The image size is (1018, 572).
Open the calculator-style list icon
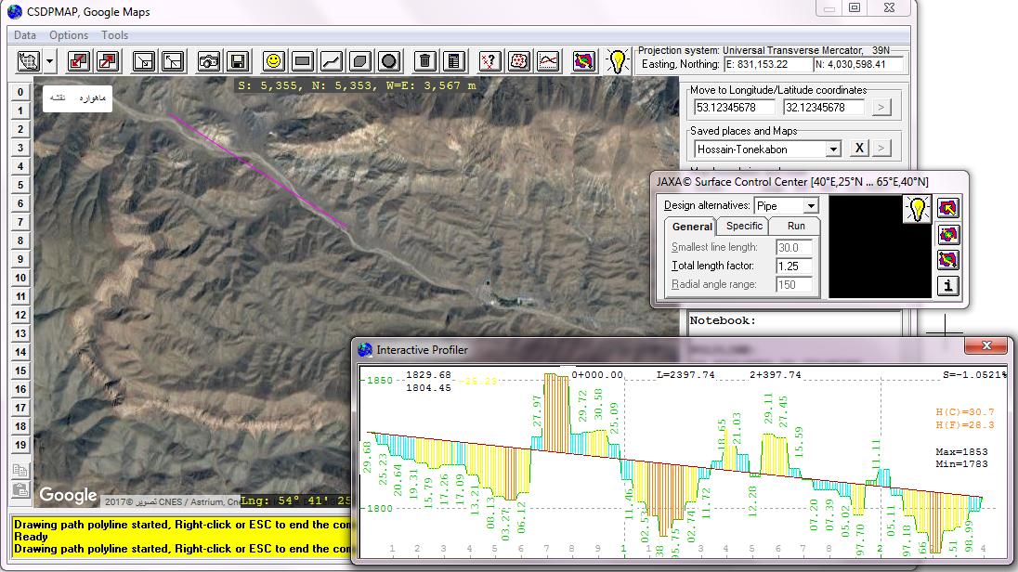pos(454,61)
